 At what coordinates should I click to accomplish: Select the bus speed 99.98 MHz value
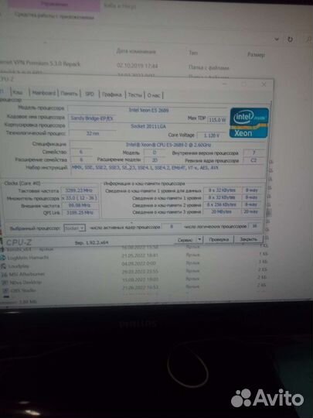[80, 206]
